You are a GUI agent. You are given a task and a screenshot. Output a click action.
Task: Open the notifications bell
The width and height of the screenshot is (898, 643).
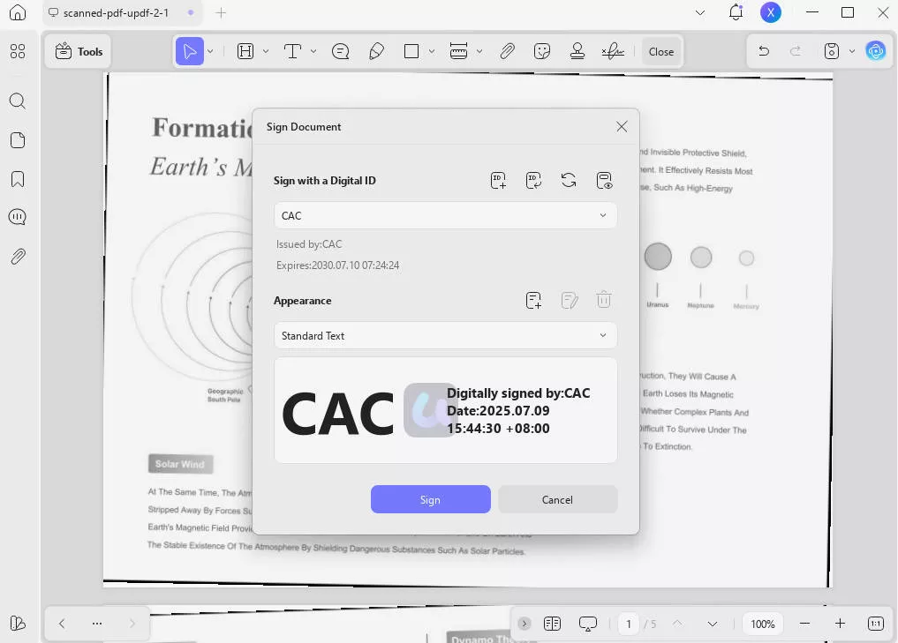736,12
